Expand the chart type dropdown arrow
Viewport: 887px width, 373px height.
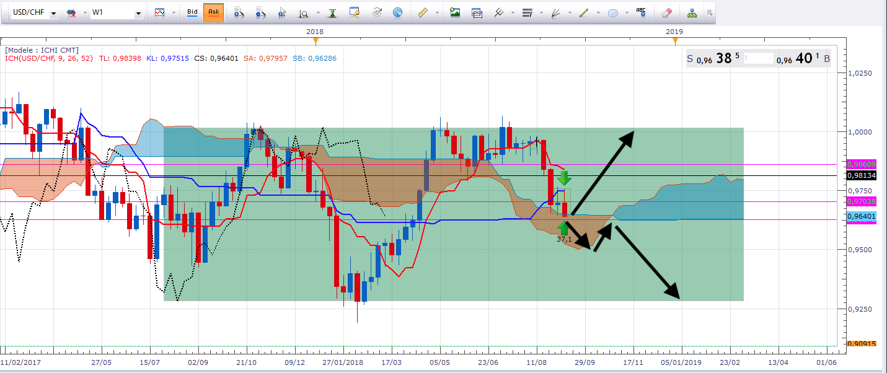click(x=173, y=12)
